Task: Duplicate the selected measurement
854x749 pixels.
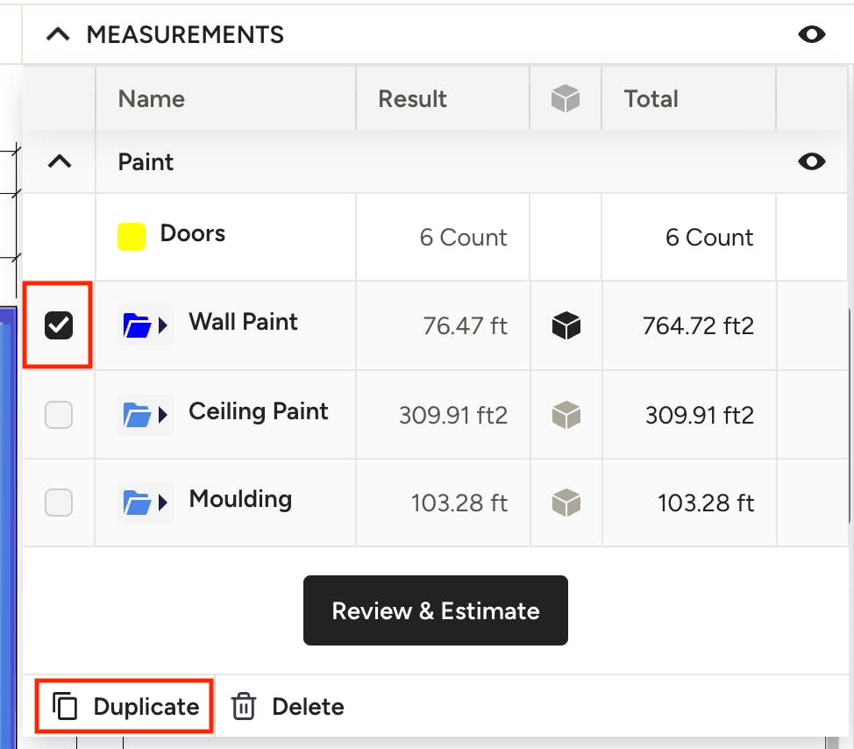Action: (x=125, y=707)
